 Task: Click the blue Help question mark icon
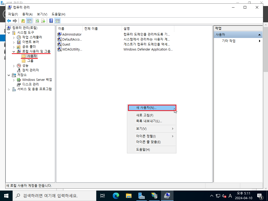pyautogui.click(x=51, y=21)
